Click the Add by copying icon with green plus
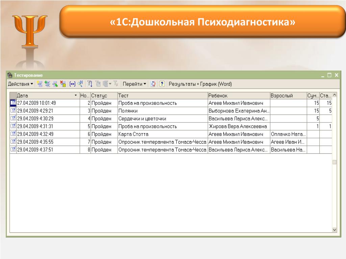 pos(47,84)
